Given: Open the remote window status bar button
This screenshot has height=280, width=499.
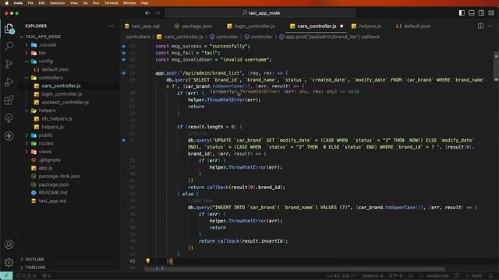Looking at the screenshot, I should click(6, 275).
